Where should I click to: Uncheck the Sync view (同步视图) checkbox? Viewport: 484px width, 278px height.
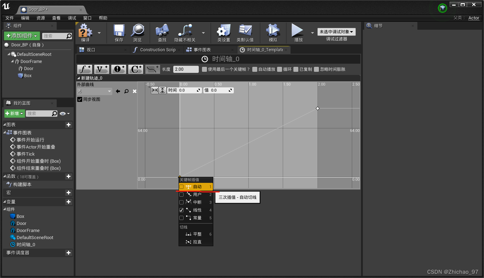(80, 99)
